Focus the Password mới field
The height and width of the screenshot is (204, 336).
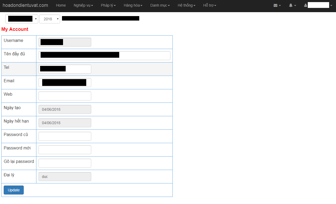[x=65, y=150]
